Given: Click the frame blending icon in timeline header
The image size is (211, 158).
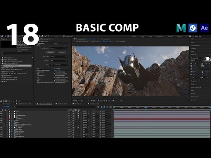Looking at the screenshot, I should (x=104, y=107).
